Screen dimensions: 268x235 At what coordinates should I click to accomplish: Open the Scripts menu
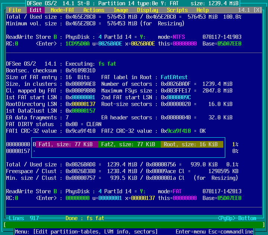(x=177, y=10)
